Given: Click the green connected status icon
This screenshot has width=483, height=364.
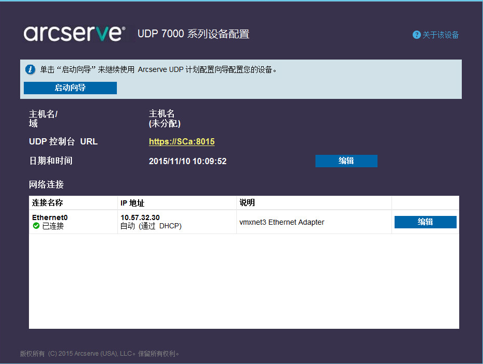Looking at the screenshot, I should [x=36, y=226].
